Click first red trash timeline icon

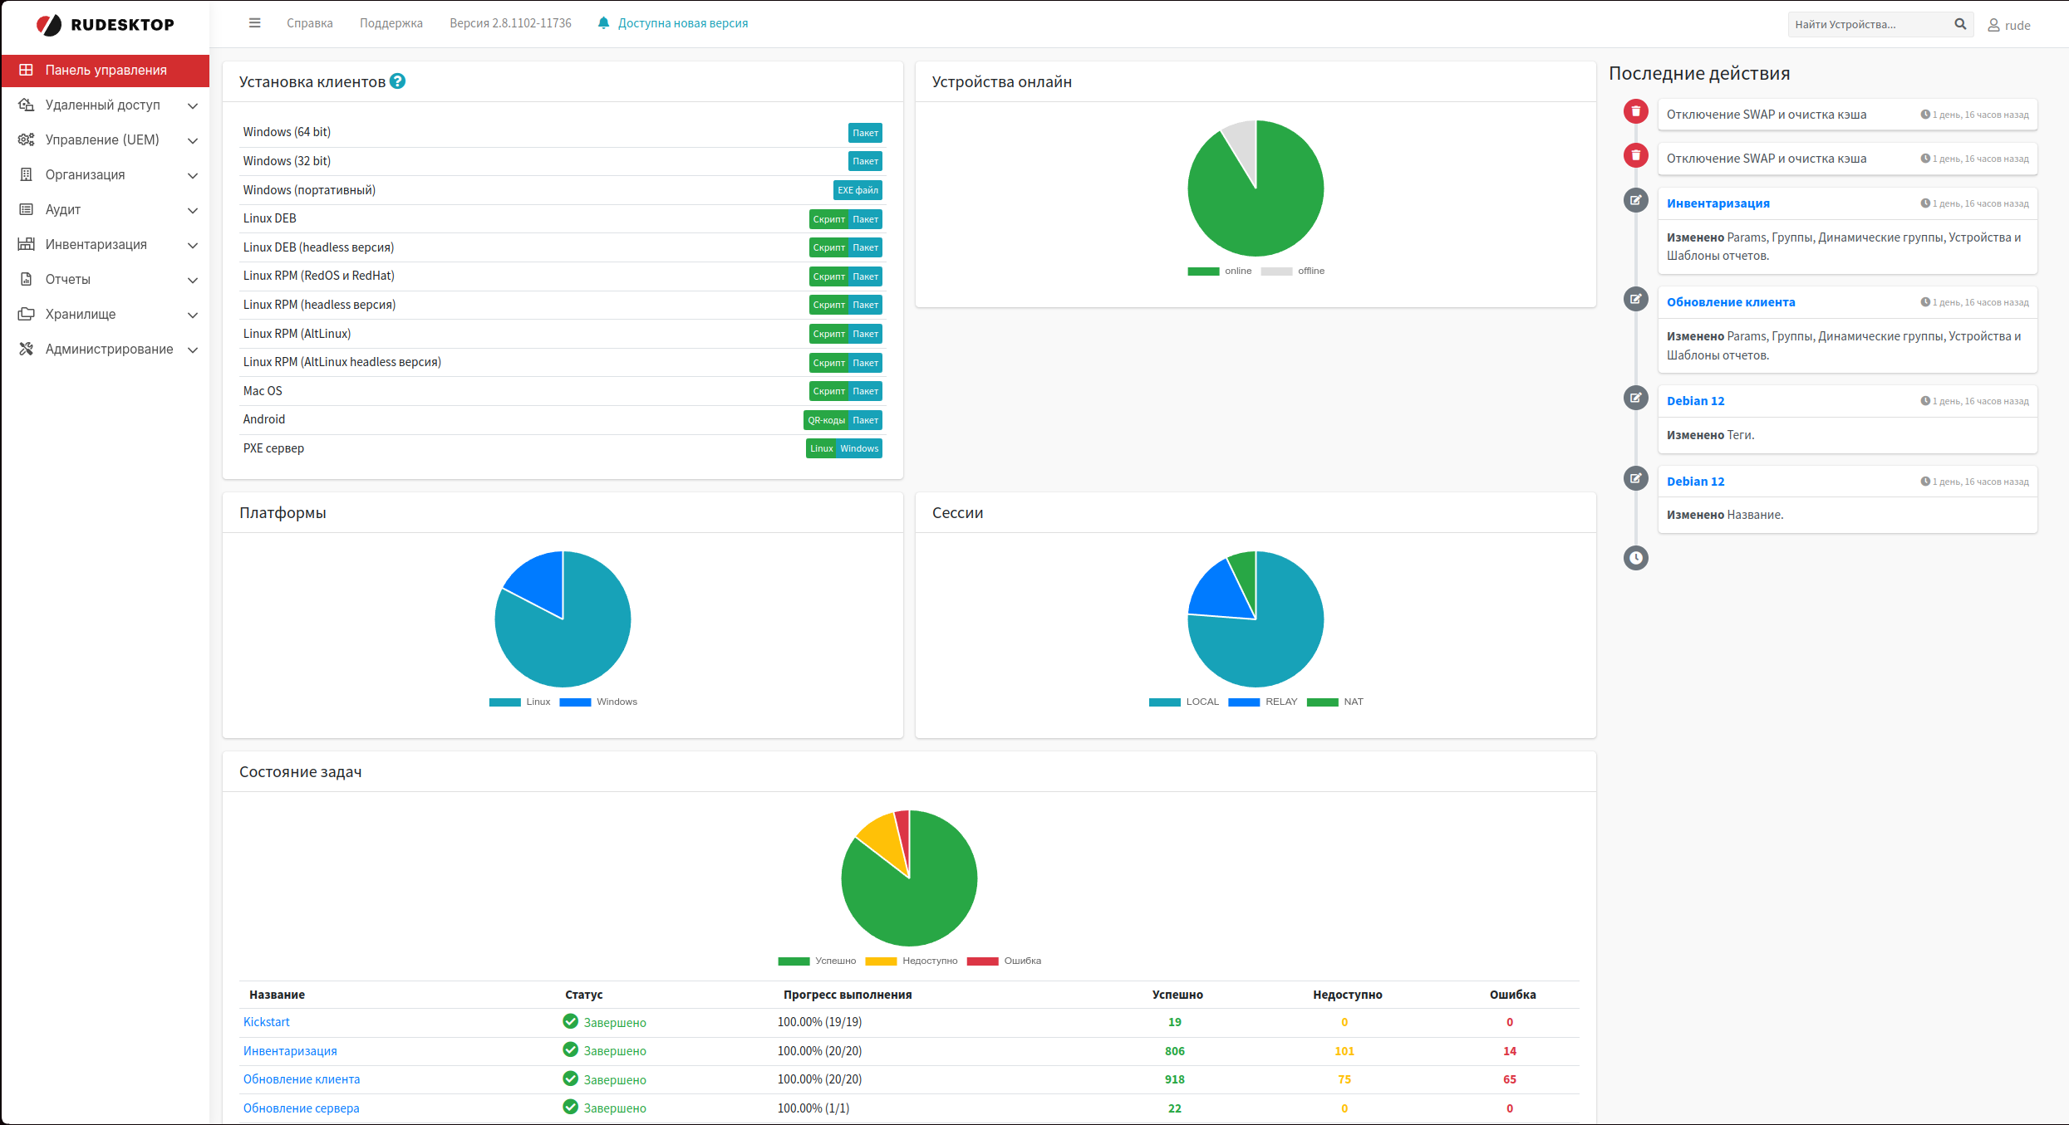1635,111
